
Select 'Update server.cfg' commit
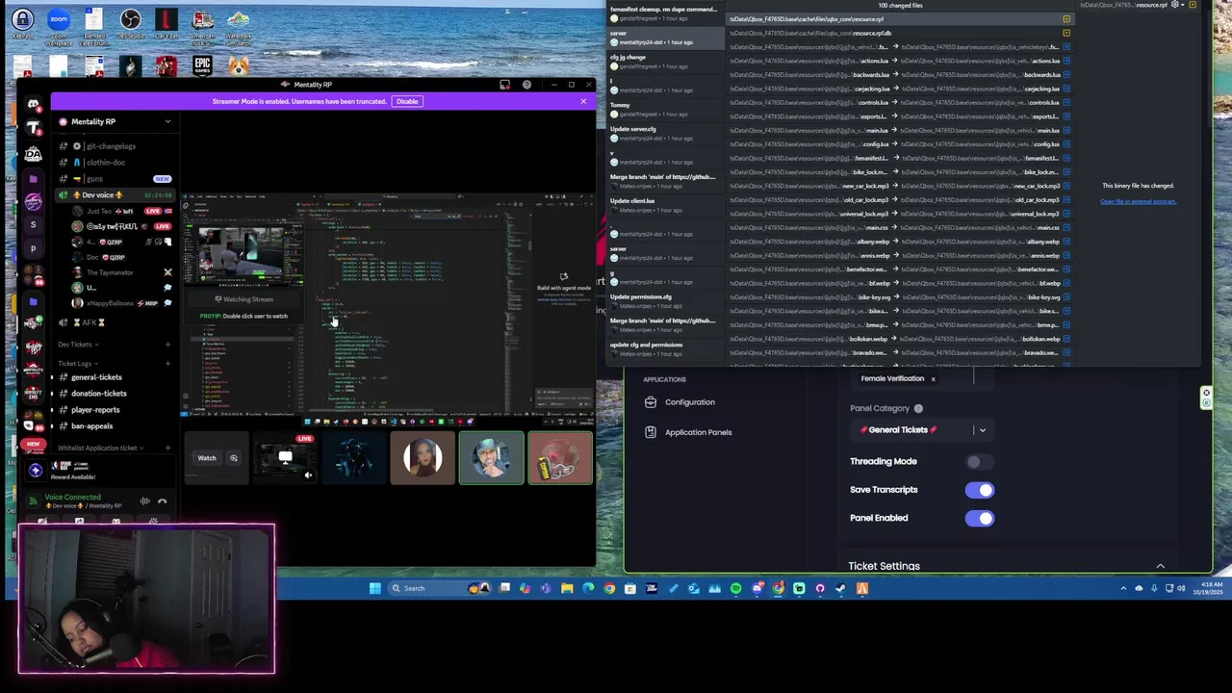[x=664, y=133]
